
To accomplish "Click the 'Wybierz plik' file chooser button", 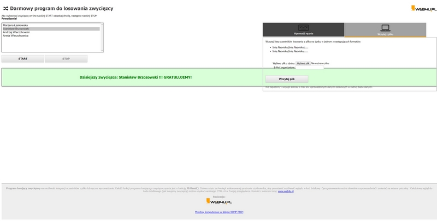I will click(303, 63).
